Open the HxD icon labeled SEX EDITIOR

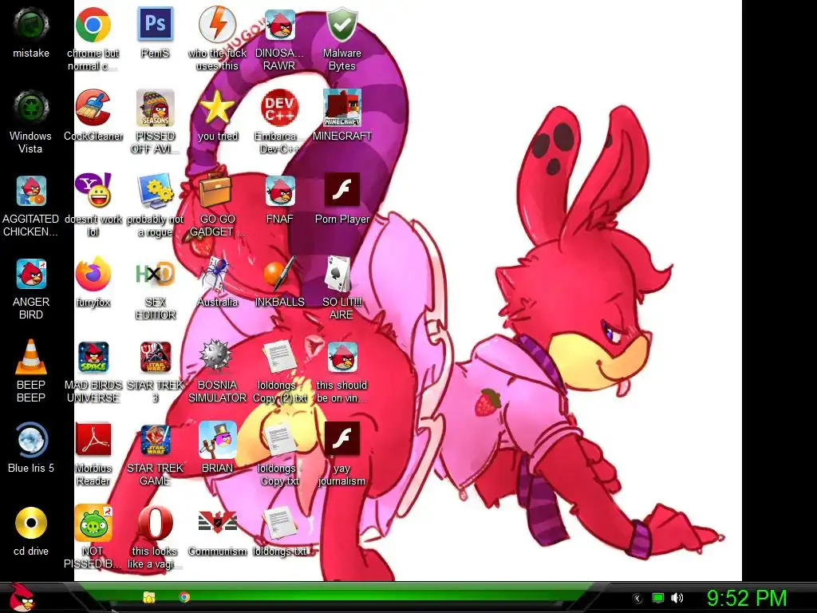[x=156, y=273]
